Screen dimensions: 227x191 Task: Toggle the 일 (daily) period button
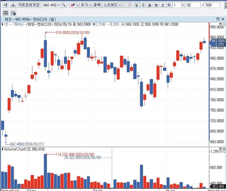click(x=137, y=5)
